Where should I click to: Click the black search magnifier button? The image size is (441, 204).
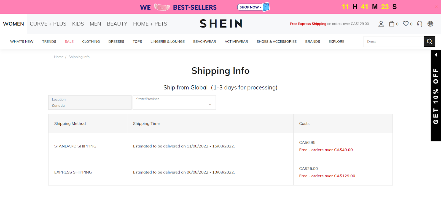pyautogui.click(x=429, y=41)
